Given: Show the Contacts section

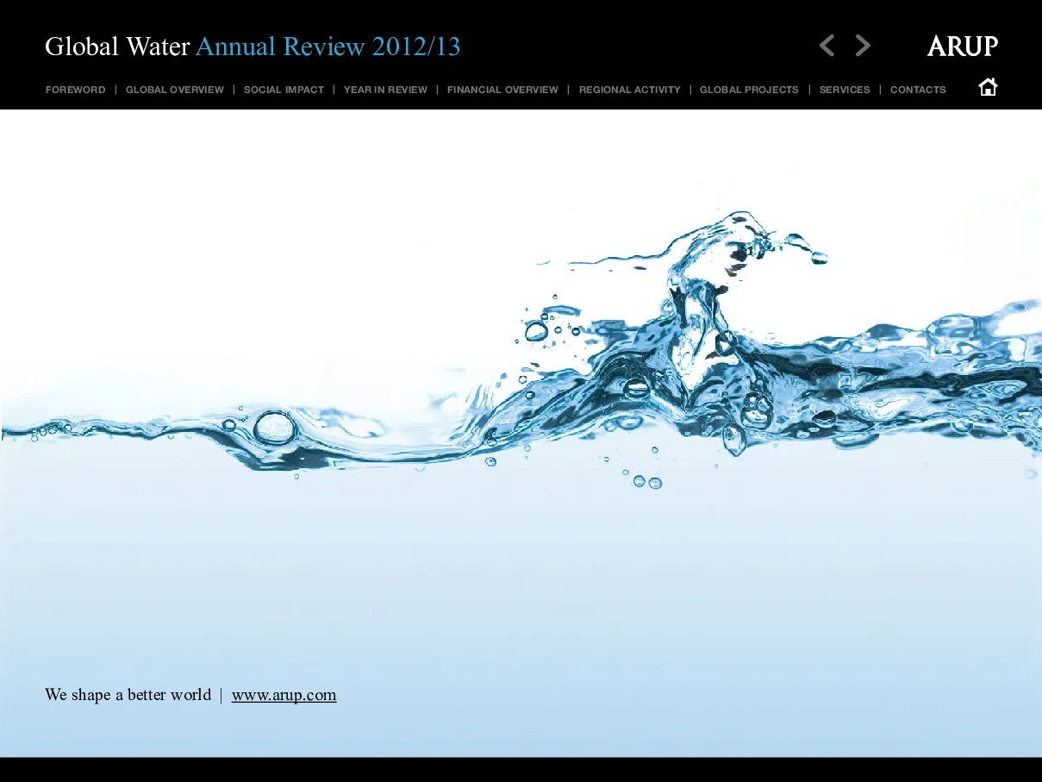Looking at the screenshot, I should click(x=918, y=90).
